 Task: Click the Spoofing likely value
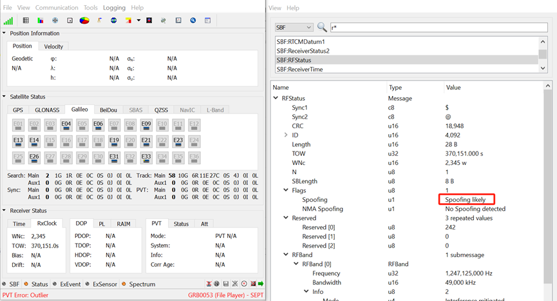click(x=465, y=199)
